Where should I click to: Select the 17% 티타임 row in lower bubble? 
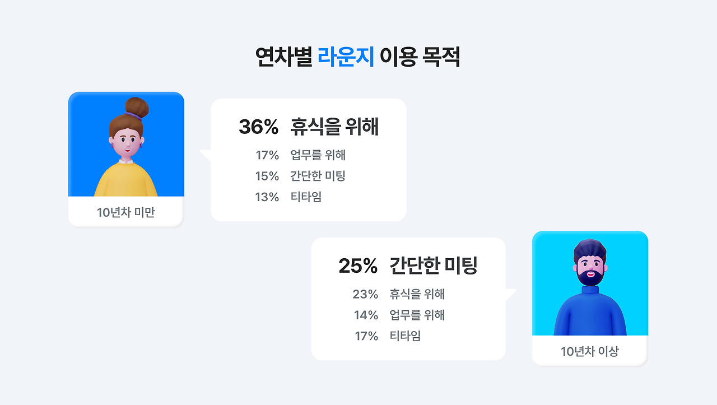tap(388, 336)
